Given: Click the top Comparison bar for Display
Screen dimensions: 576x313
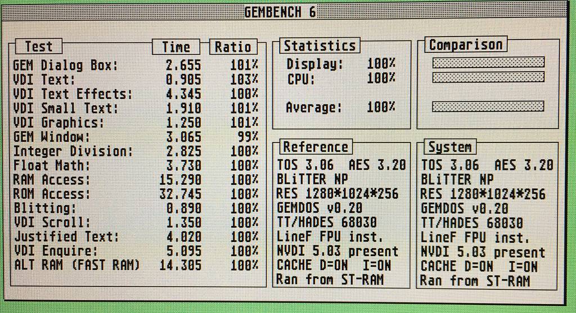Looking at the screenshot, I should coord(488,62).
